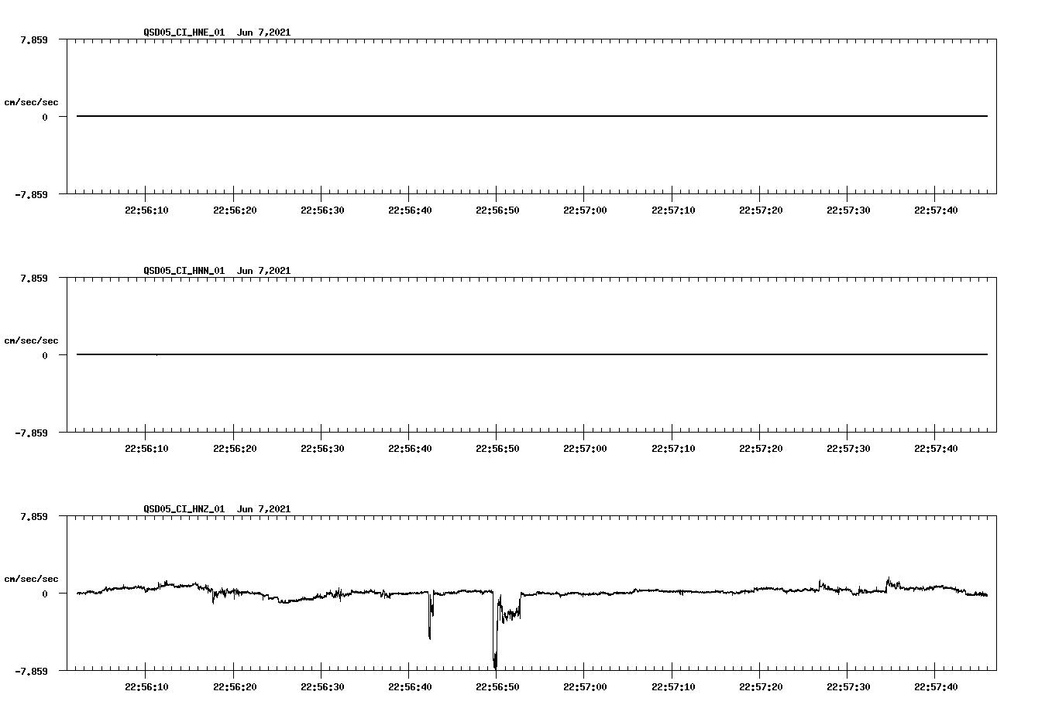Click the HNN plot's 7.859 upper limit

[x=34, y=278]
